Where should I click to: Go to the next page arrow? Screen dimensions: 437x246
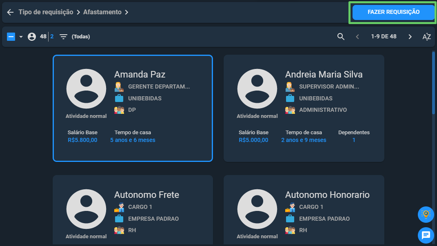(x=410, y=36)
